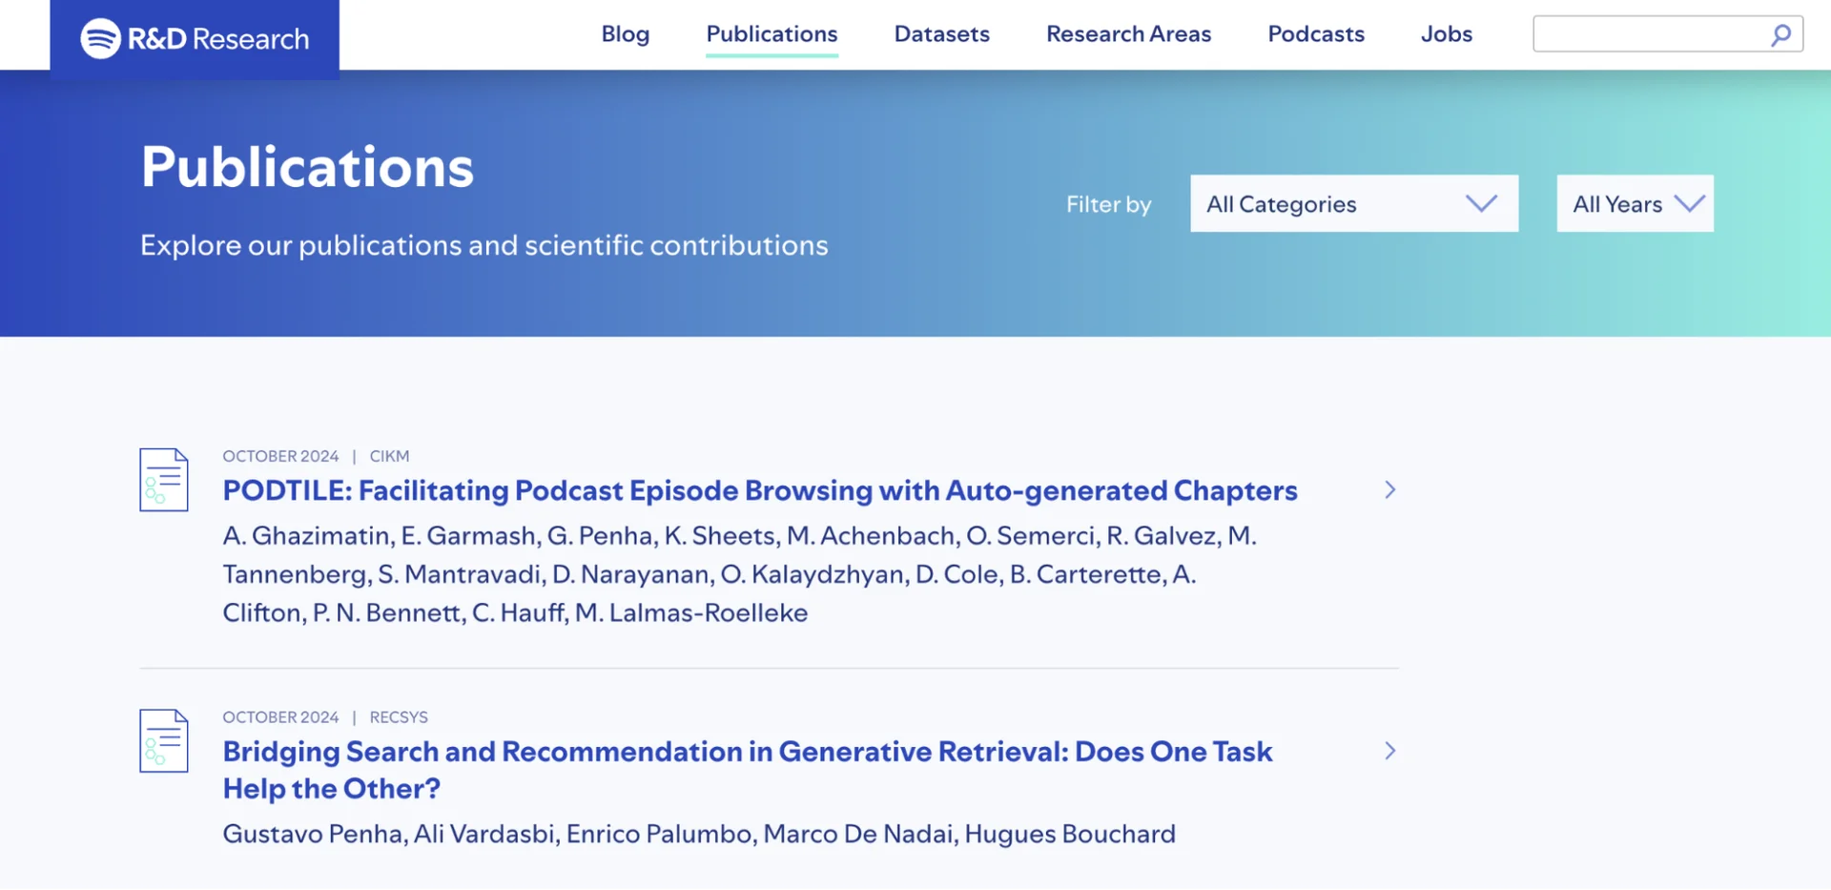Image resolution: width=1831 pixels, height=890 pixels.
Task: Click the Gustavo Penha author line
Action: tap(699, 834)
